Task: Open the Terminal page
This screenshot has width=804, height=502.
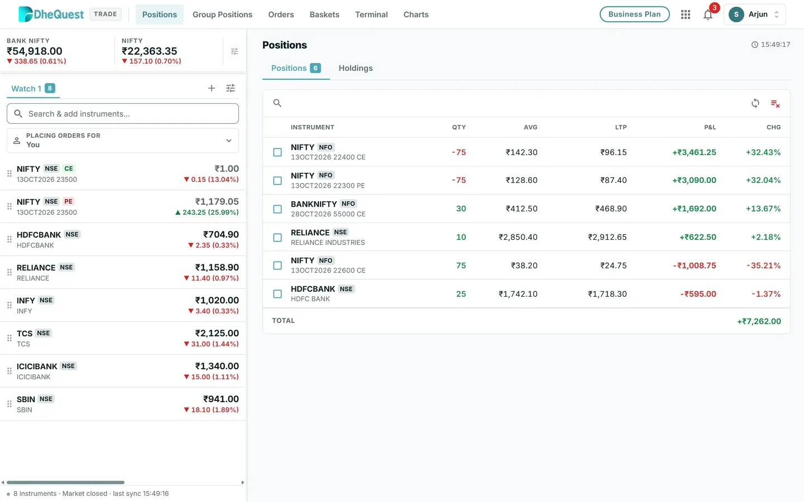Action: coord(371,15)
